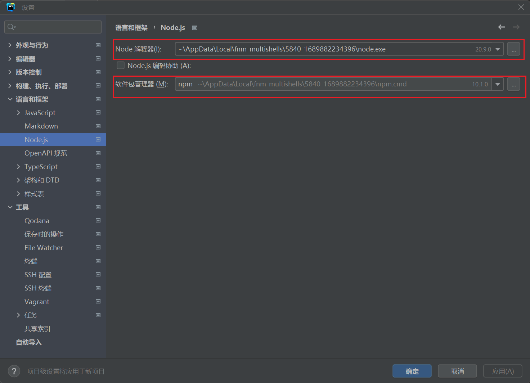Open help with the question mark icon
The height and width of the screenshot is (383, 530).
[14, 371]
